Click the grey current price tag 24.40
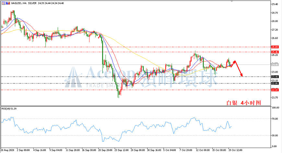282x153 pixels. pyautogui.click(x=275, y=65)
